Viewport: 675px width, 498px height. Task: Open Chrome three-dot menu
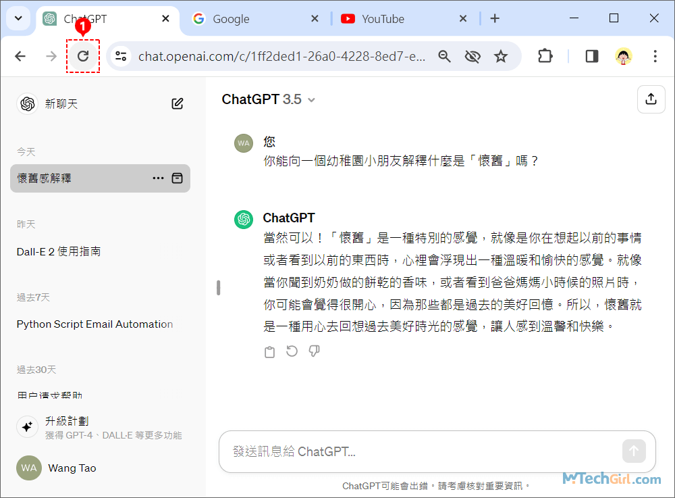pyautogui.click(x=655, y=56)
